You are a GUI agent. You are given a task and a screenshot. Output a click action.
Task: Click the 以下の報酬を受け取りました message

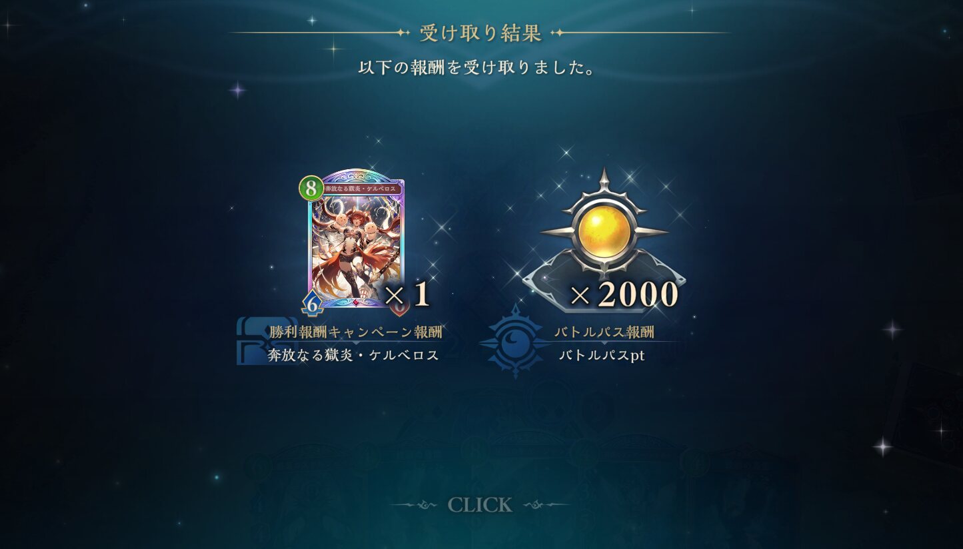click(478, 68)
